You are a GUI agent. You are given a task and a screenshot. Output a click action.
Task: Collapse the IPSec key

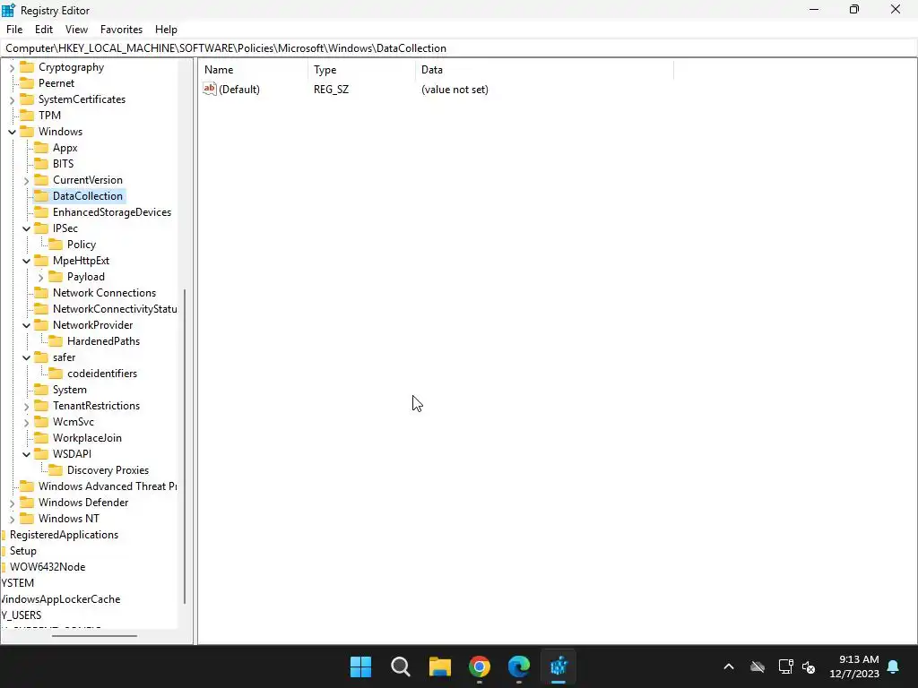(x=26, y=228)
